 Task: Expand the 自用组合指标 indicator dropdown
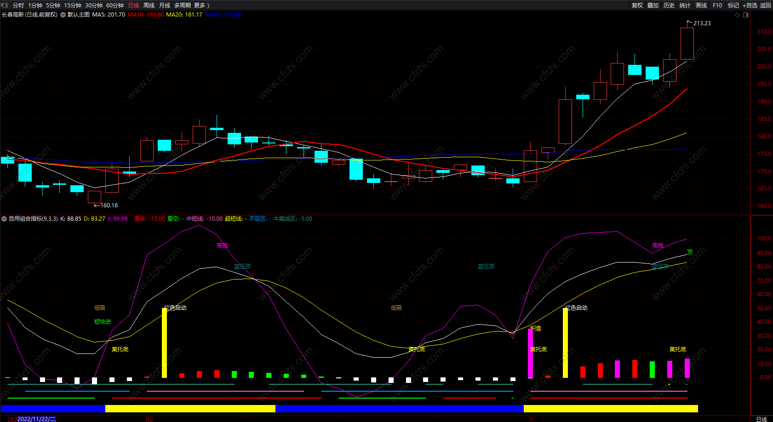pyautogui.click(x=4, y=219)
